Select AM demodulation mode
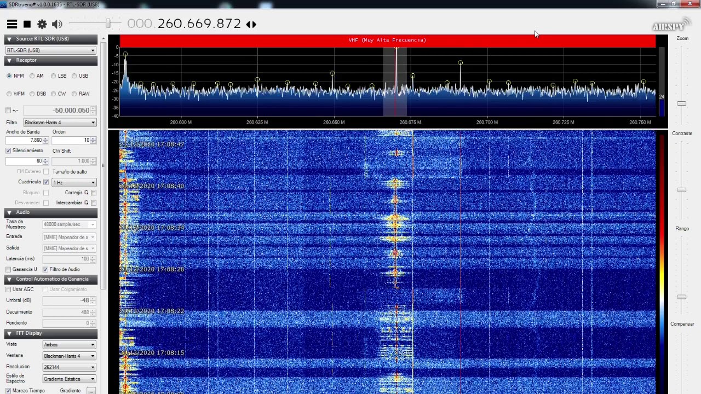The image size is (701, 394). point(32,76)
